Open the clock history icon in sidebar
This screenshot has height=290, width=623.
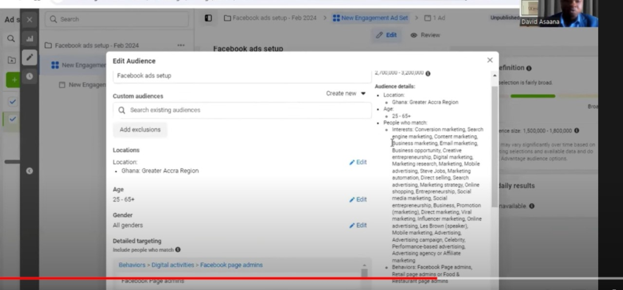tap(29, 76)
